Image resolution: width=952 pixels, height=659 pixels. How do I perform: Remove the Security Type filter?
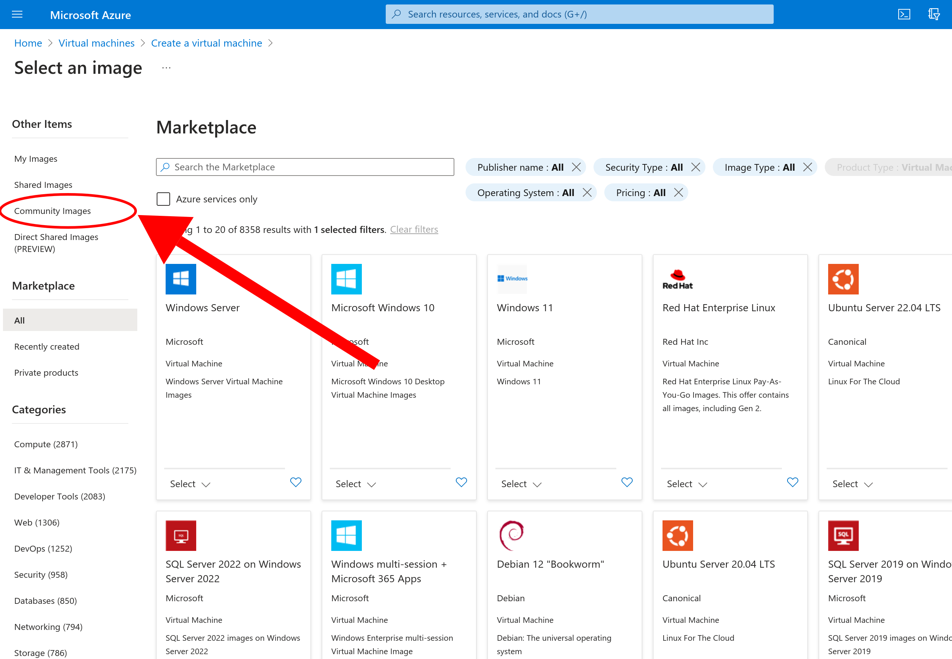pos(695,167)
